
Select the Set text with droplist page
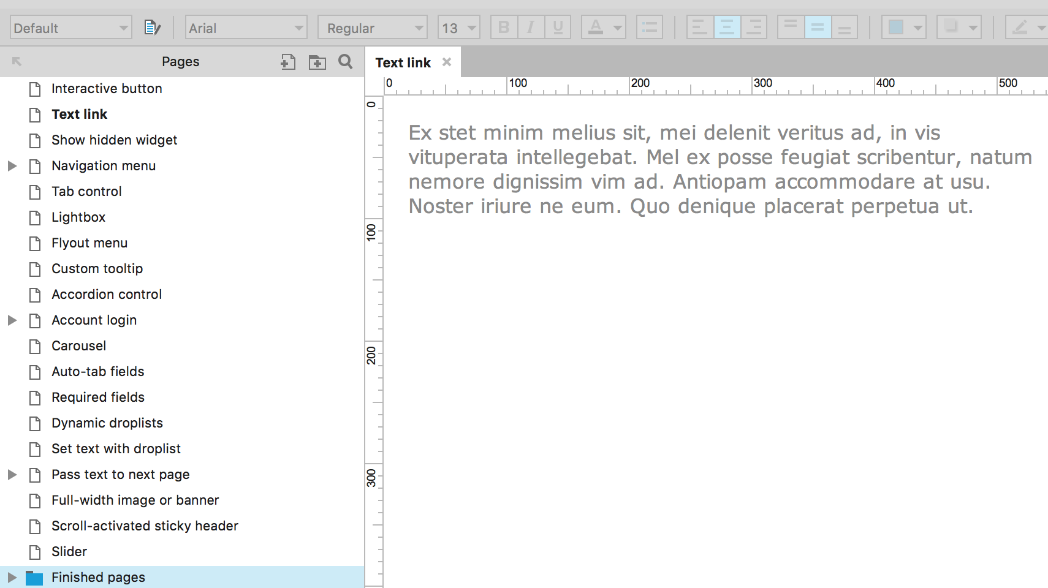[x=116, y=448]
